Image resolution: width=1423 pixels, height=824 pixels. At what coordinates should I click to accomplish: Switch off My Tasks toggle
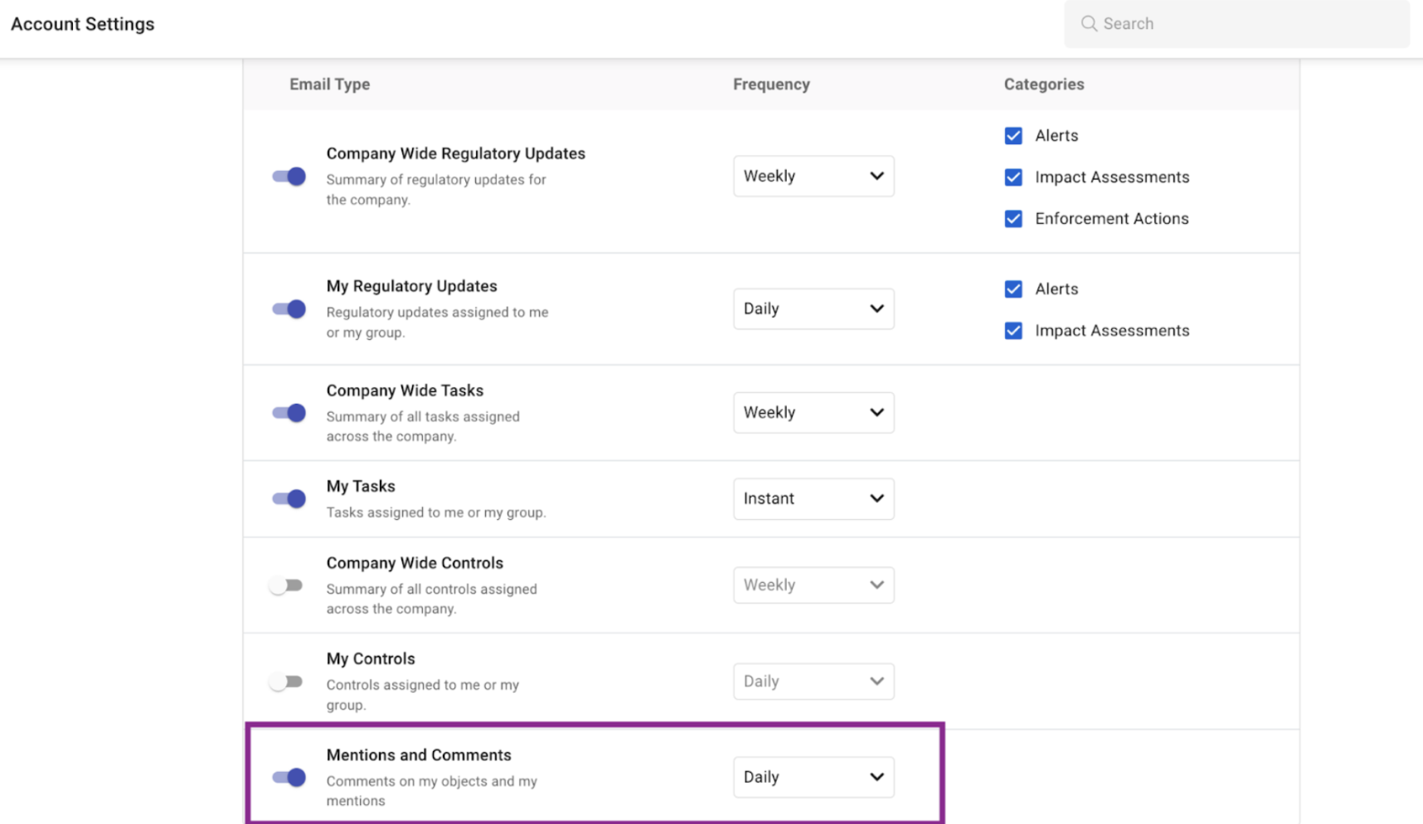[x=289, y=498]
